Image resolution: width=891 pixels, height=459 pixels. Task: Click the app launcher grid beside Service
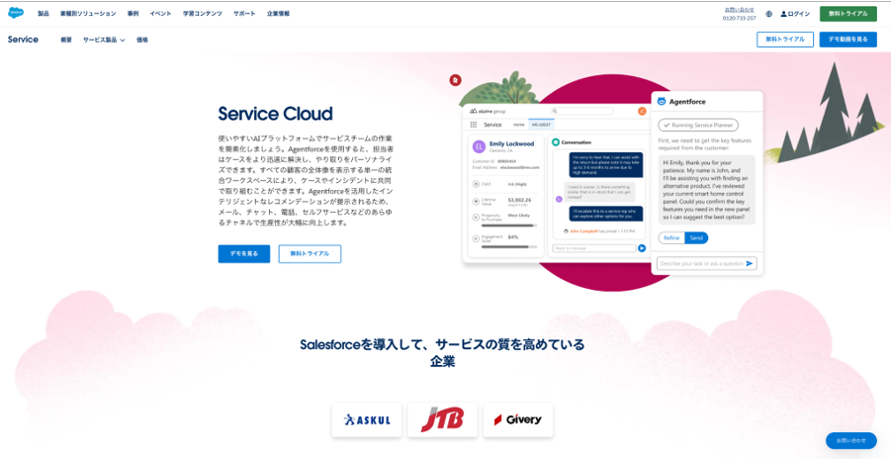474,125
